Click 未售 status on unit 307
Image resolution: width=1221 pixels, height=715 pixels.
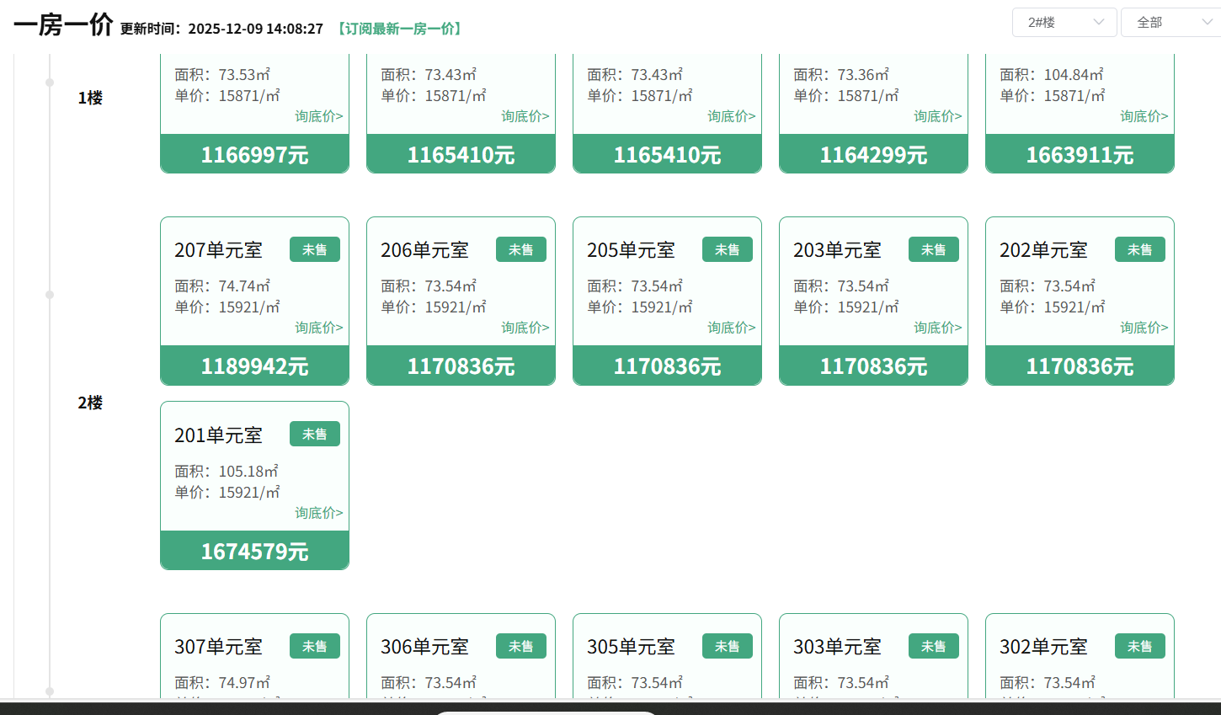pos(315,647)
